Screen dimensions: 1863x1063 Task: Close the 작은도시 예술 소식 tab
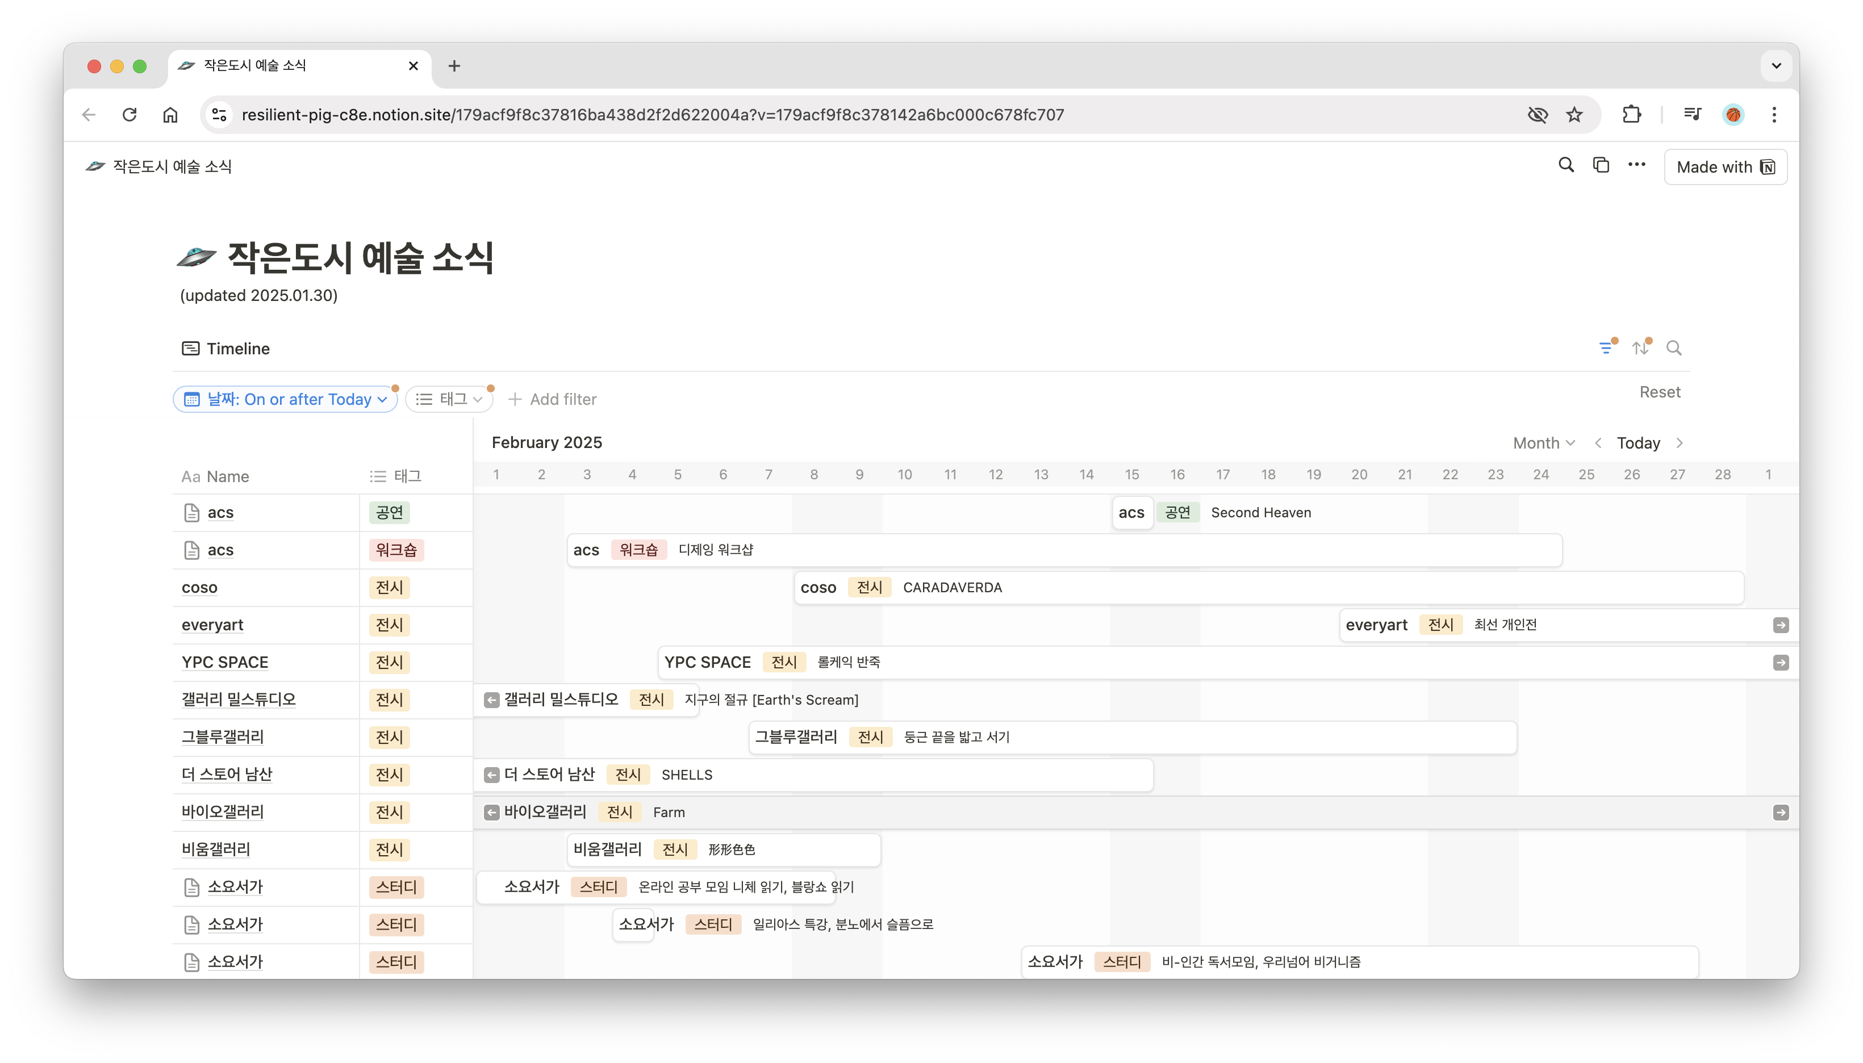(x=413, y=66)
